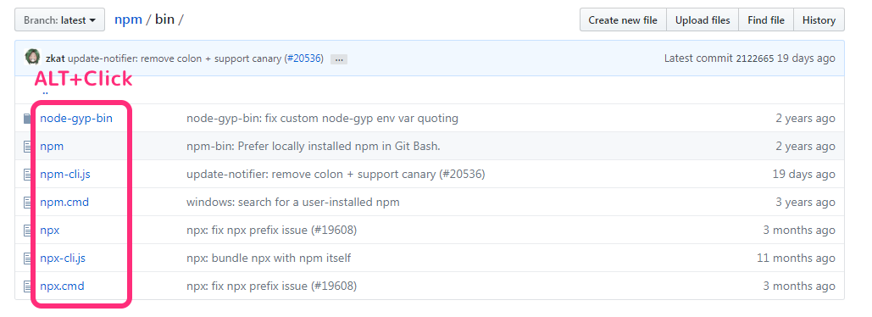872x317 pixels.
Task: Open commit 'npm-bin: Prefer locally installed npm in Git Bash.'
Action: [x=313, y=147]
